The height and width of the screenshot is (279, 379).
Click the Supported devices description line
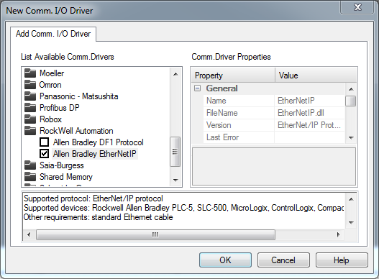tap(183, 208)
